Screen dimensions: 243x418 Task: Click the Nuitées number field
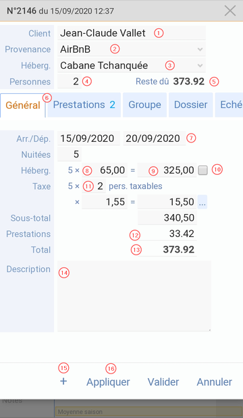[x=70, y=155]
